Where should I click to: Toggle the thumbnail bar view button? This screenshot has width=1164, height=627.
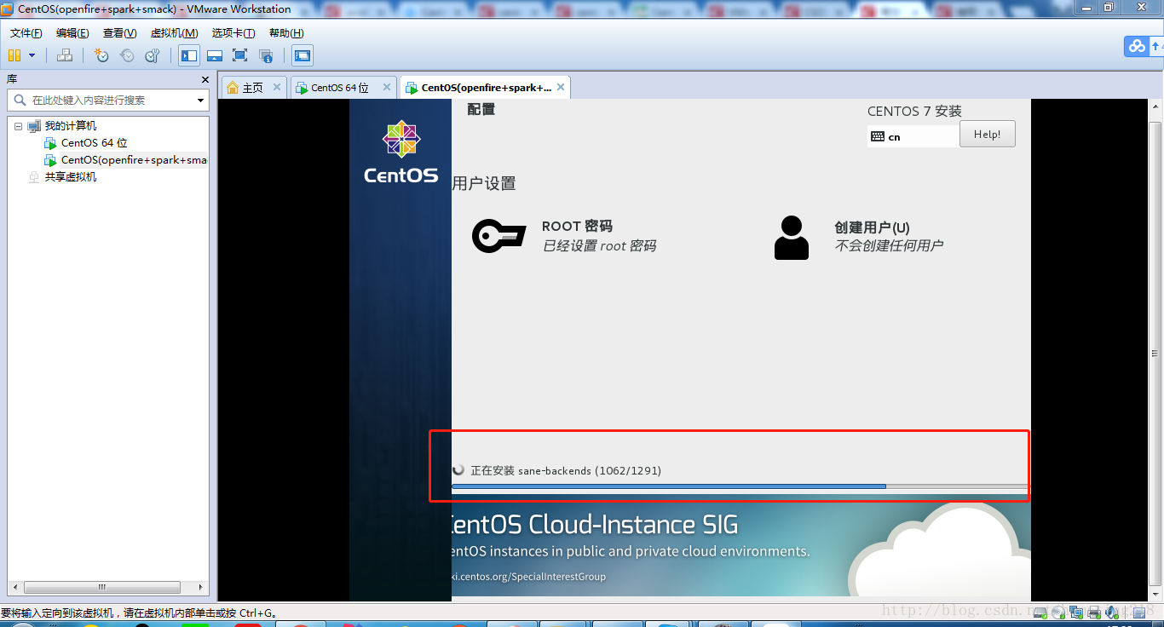(x=215, y=56)
